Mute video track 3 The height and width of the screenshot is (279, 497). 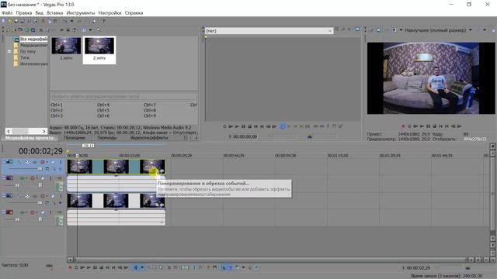[53, 196]
